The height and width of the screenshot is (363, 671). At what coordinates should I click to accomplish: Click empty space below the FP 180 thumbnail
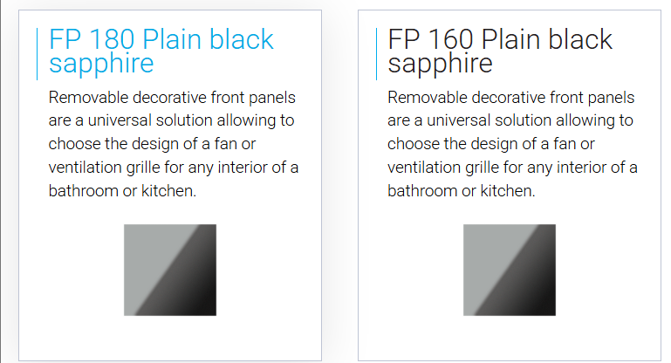pos(170,339)
